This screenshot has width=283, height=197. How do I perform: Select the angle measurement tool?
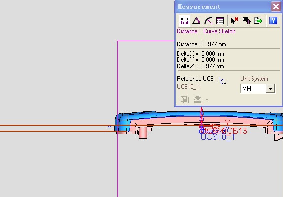point(196,21)
